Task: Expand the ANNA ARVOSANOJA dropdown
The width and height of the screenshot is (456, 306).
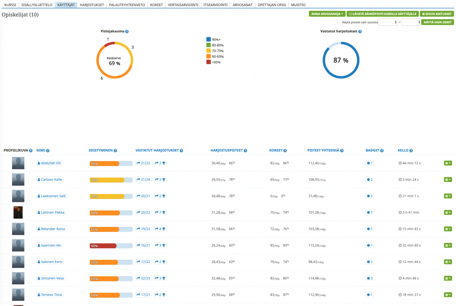Action: click(x=327, y=14)
